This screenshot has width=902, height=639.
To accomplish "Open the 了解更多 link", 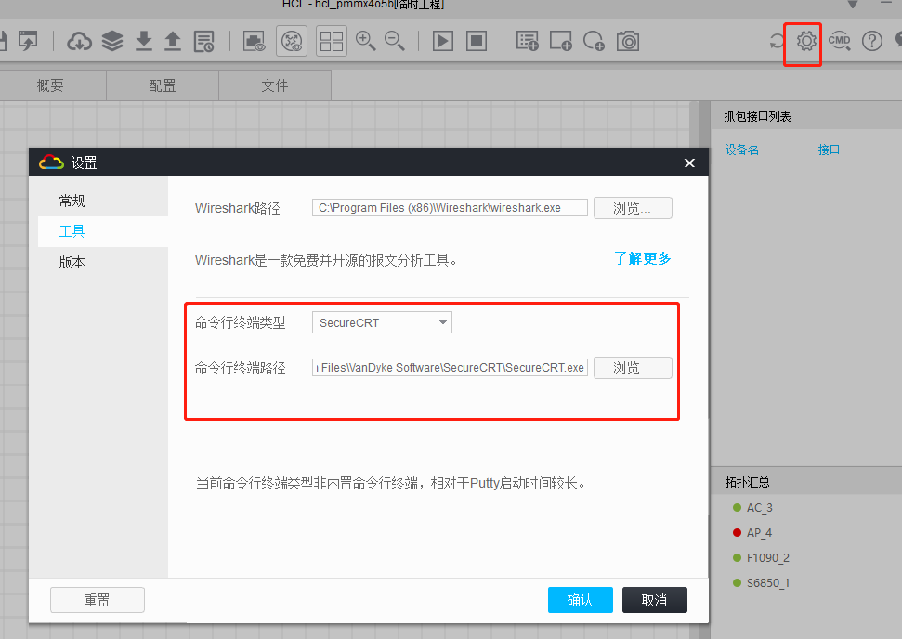I will [643, 259].
